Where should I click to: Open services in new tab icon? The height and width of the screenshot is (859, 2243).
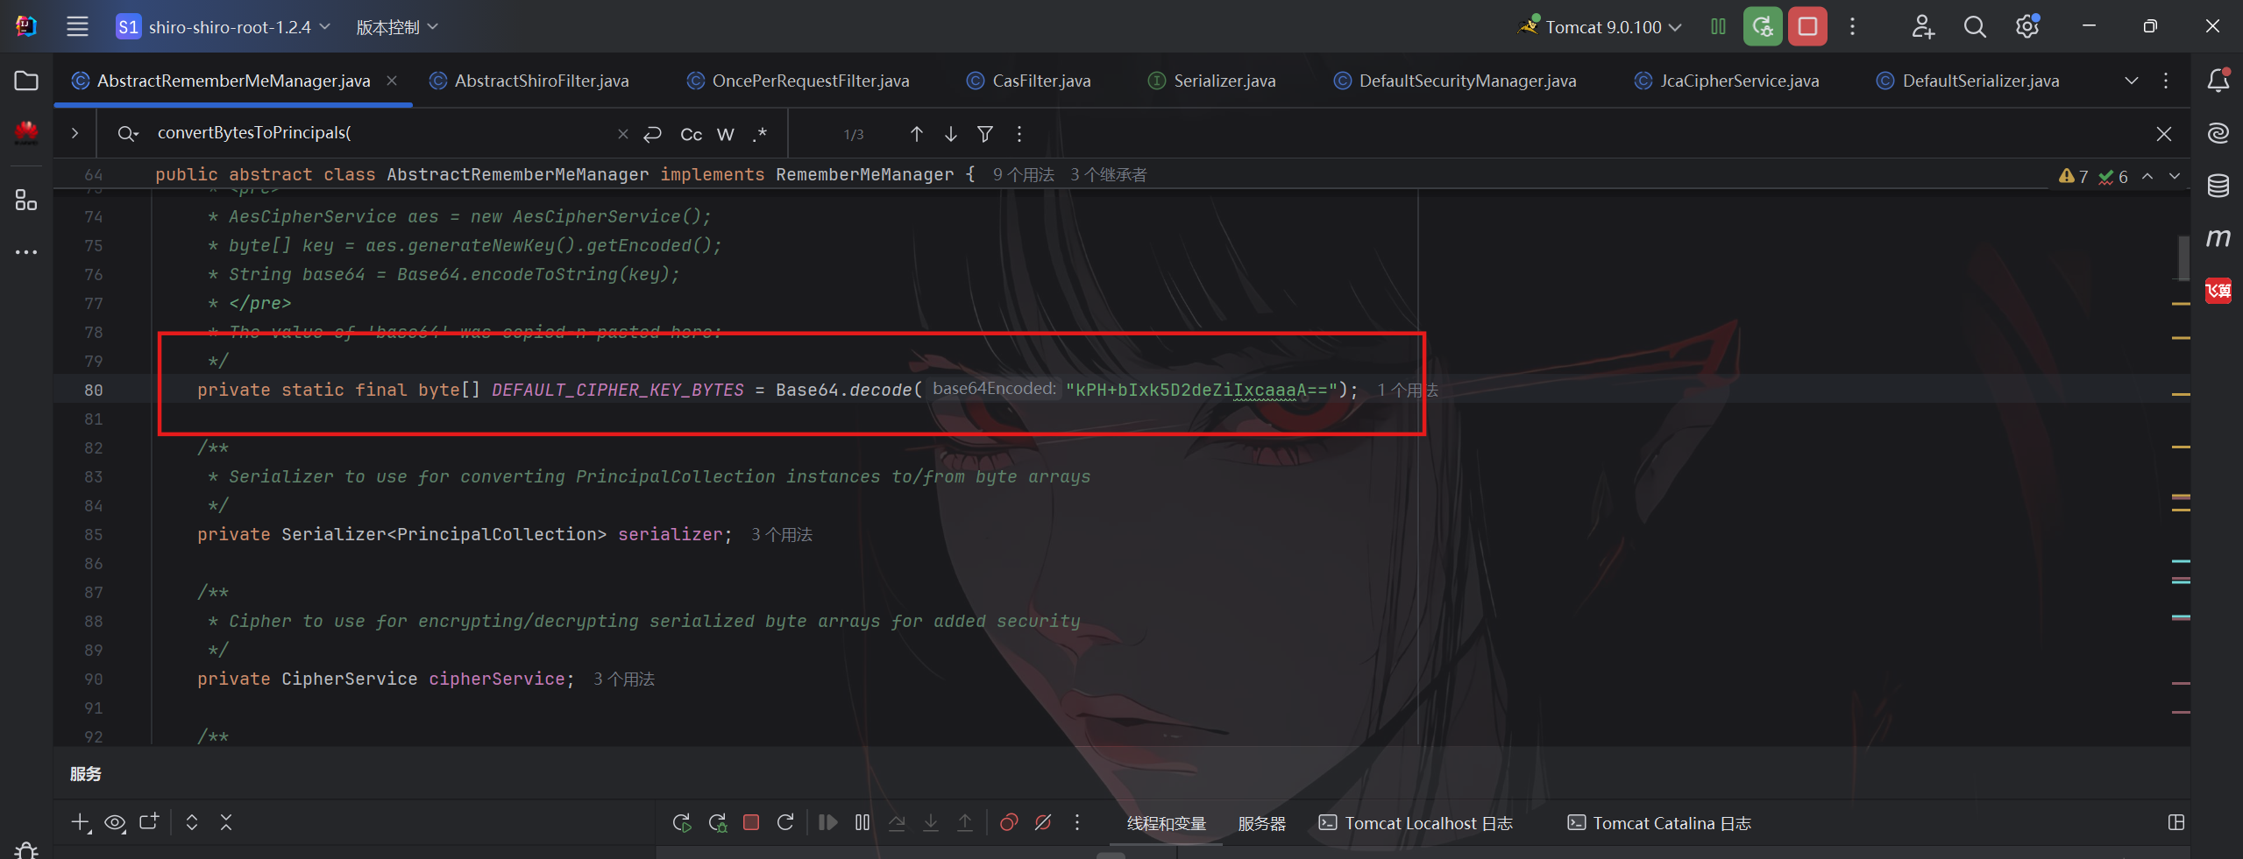149,822
